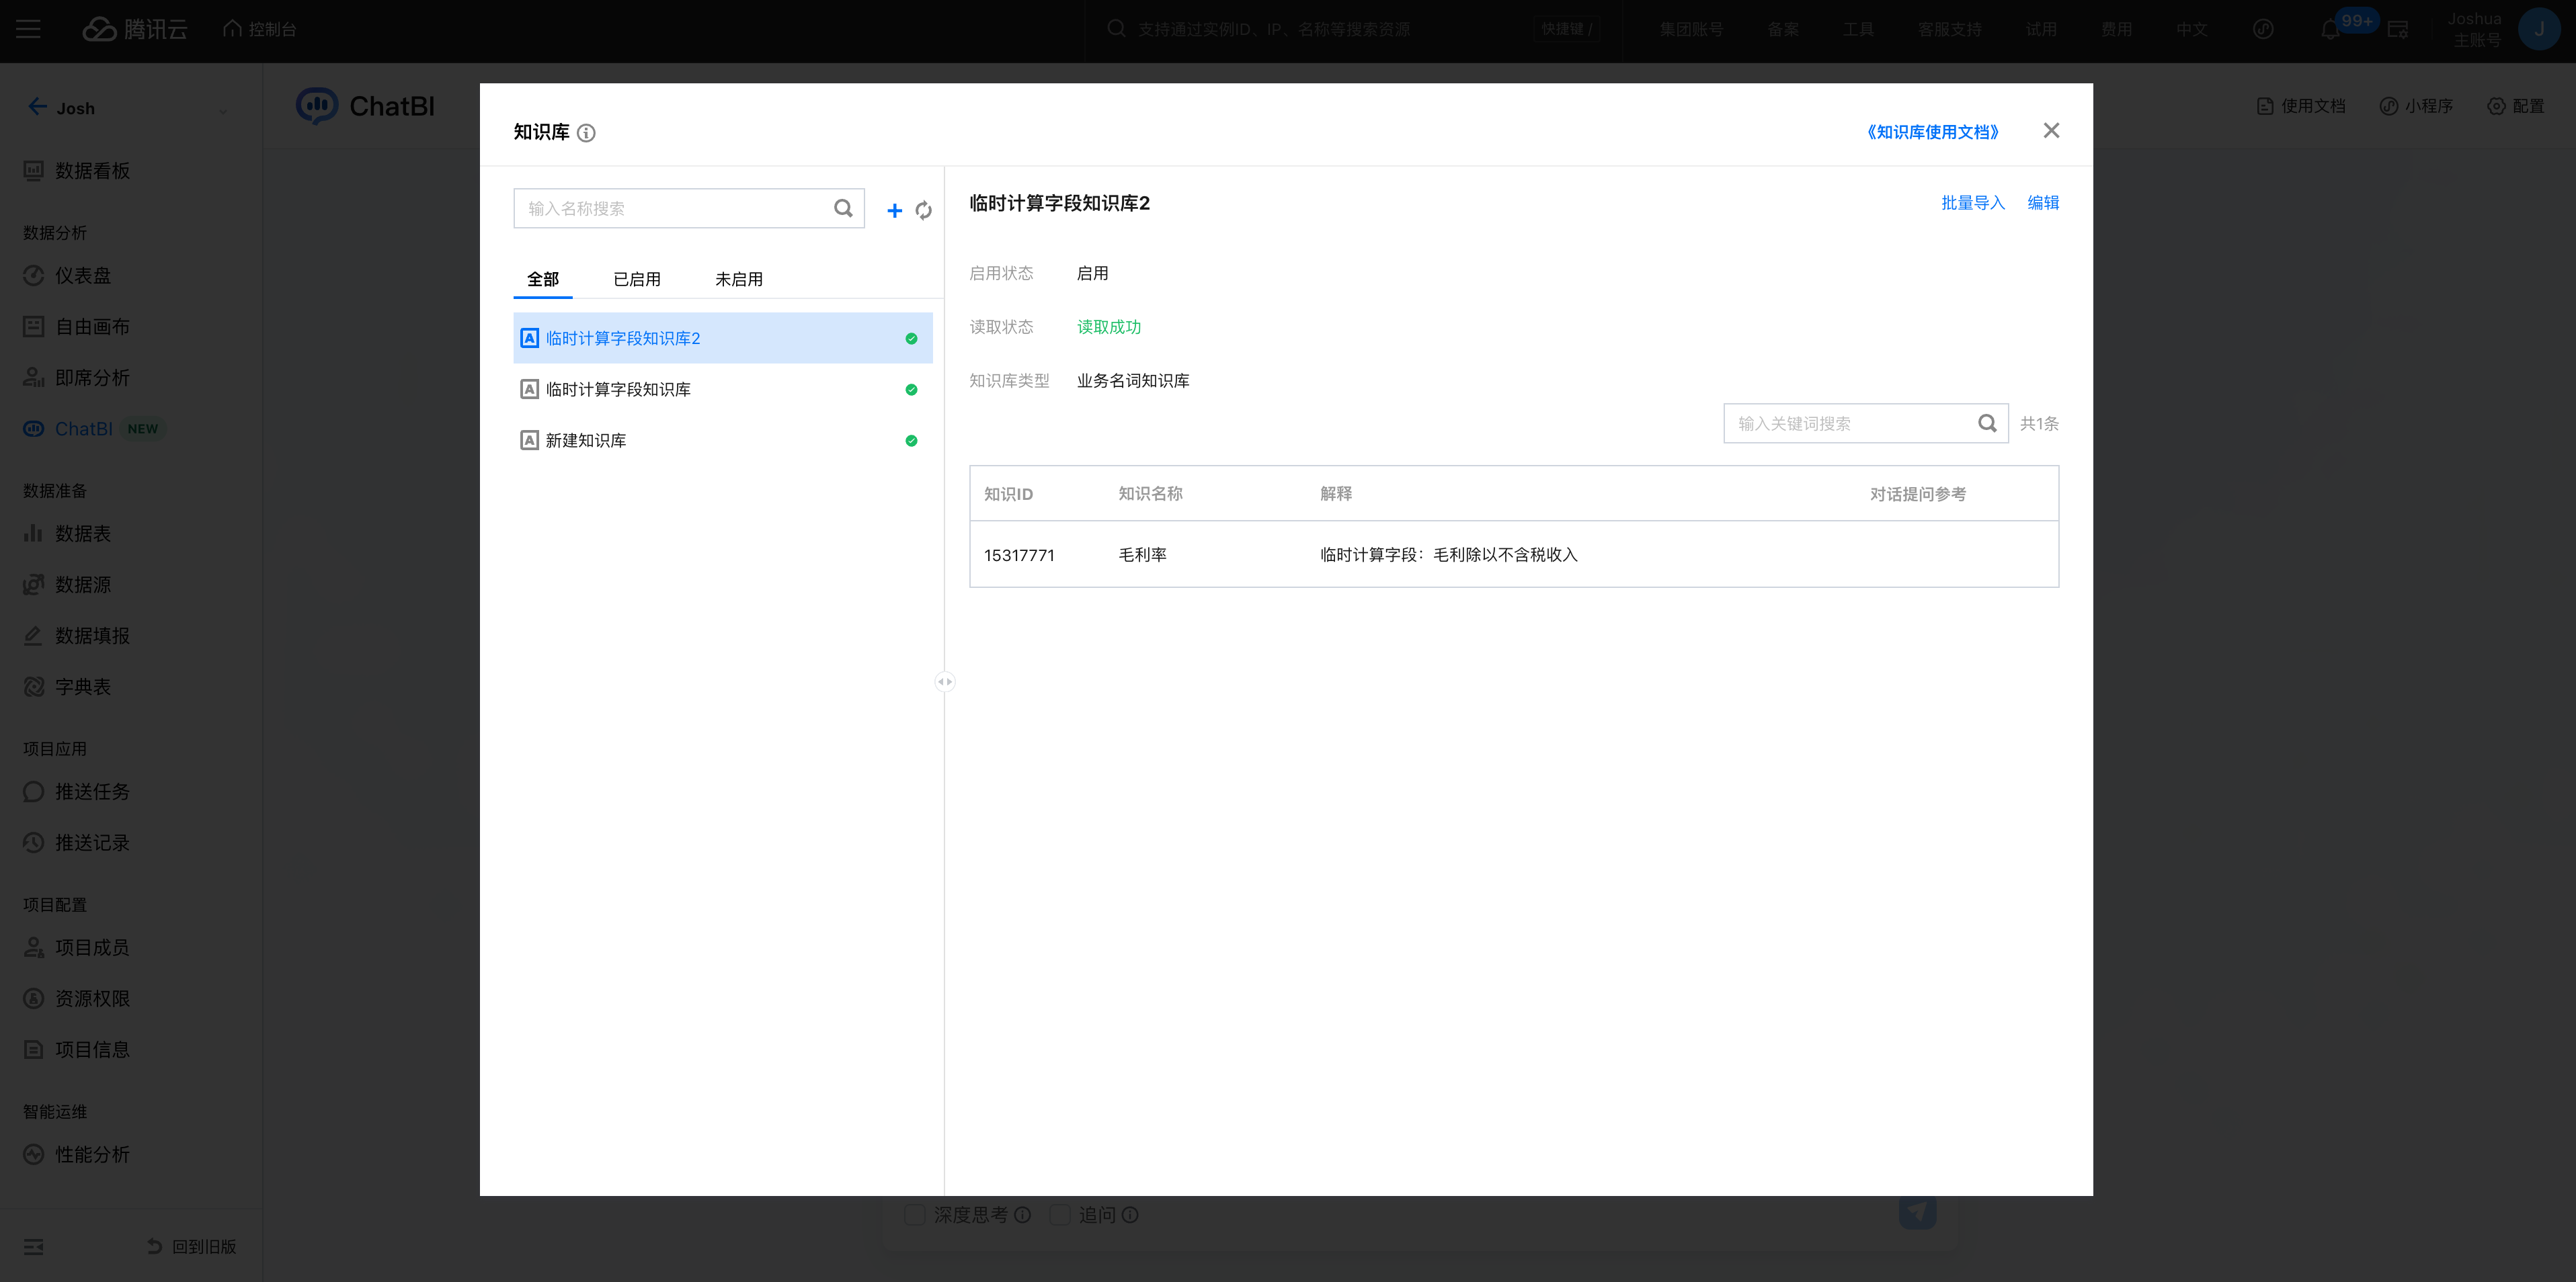Open the 《知识库使用文档》 link
The width and height of the screenshot is (2576, 1282).
click(x=1932, y=132)
